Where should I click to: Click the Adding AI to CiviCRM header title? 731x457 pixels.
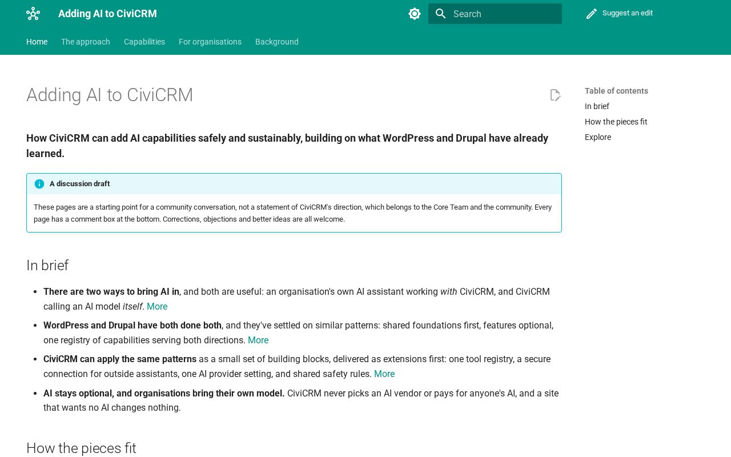107,14
